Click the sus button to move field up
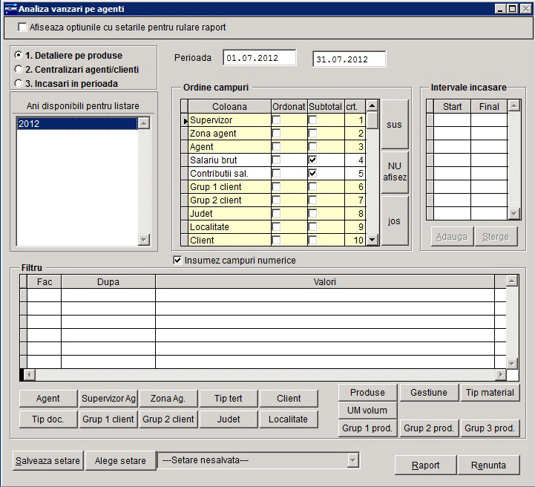The image size is (535, 487). (x=395, y=125)
